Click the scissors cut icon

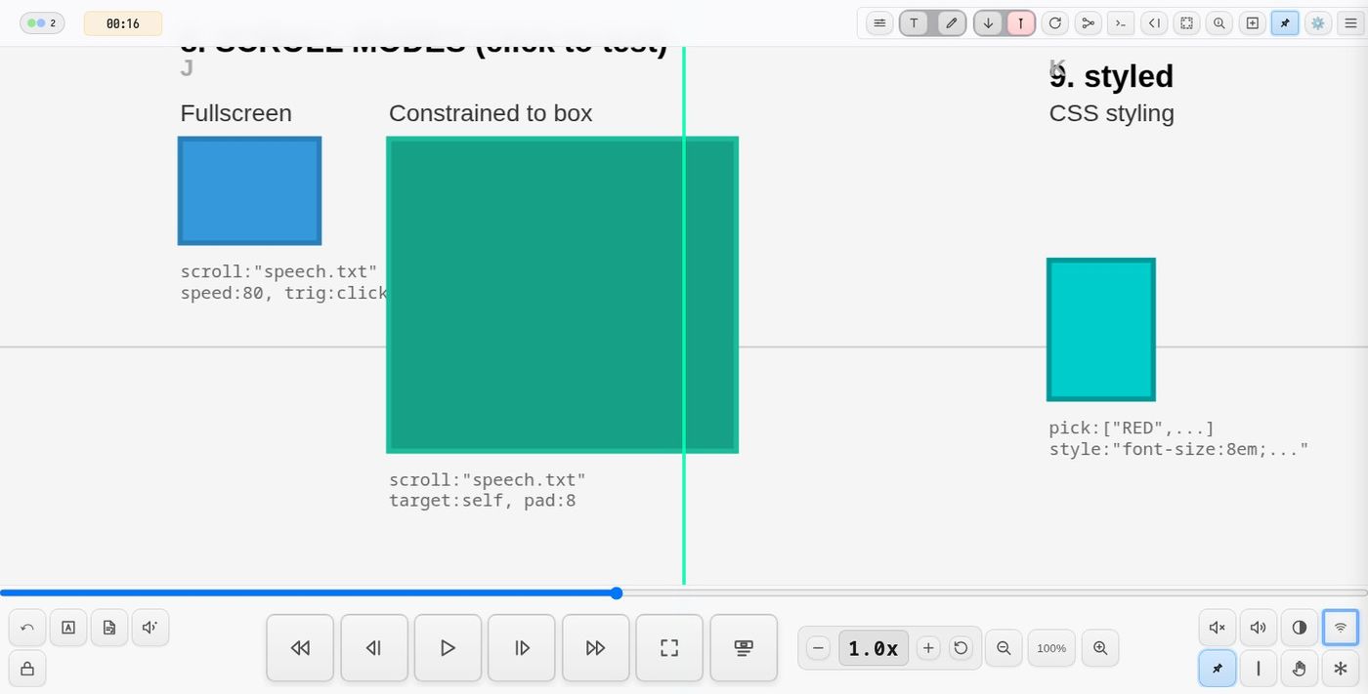point(1088,23)
